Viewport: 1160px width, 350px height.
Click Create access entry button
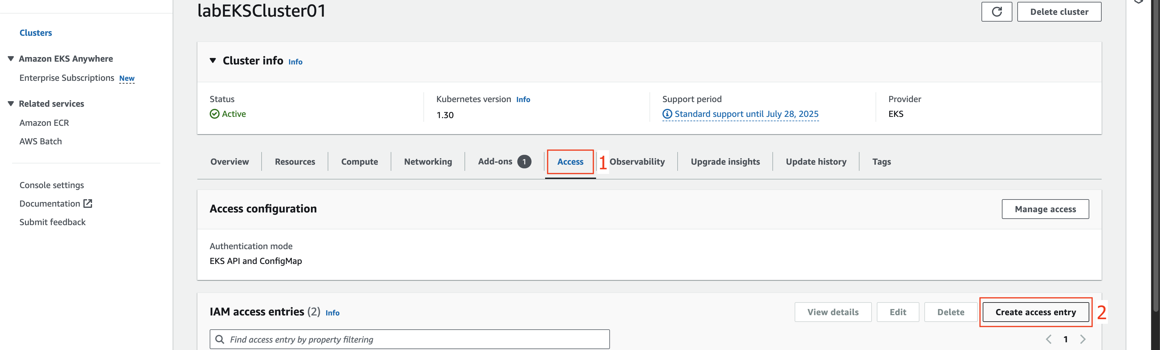[1035, 312]
